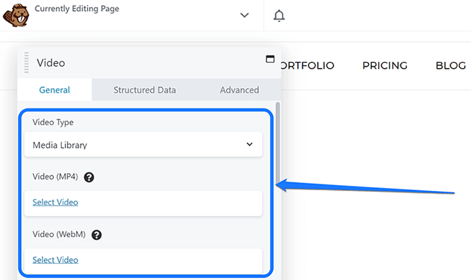Switch to the General tab
Image resolution: width=471 pixels, height=280 pixels.
tap(55, 90)
